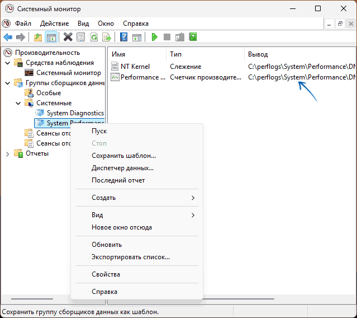The image size is (357, 318).
Task: Open the Создать submenu in the context menu
Action: [x=137, y=198]
